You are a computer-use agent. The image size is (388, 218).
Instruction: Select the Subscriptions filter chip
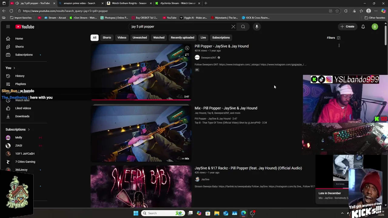(221, 38)
